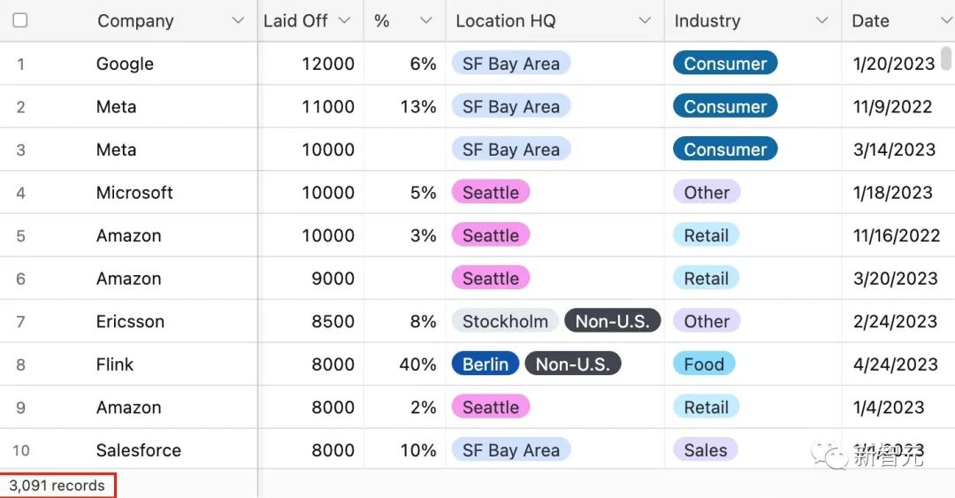
Task: Open the Industry column dropdown arrow
Action: 821,20
